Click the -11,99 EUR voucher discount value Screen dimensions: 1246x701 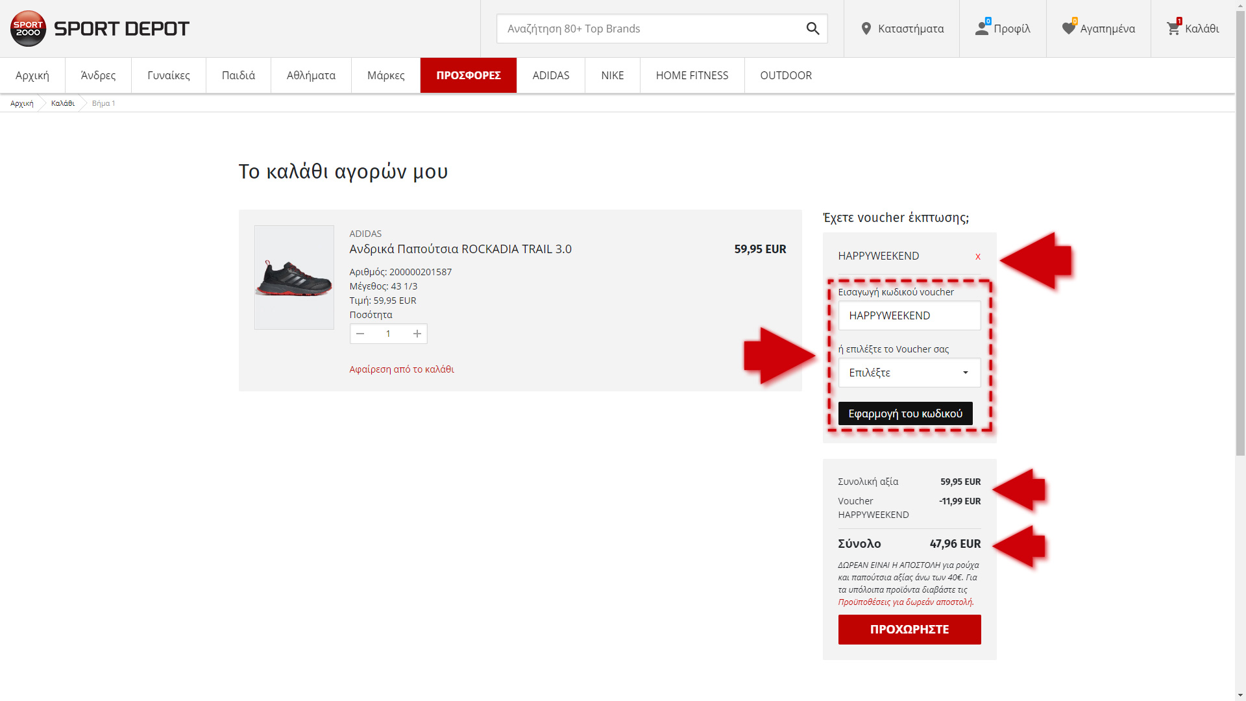(960, 501)
